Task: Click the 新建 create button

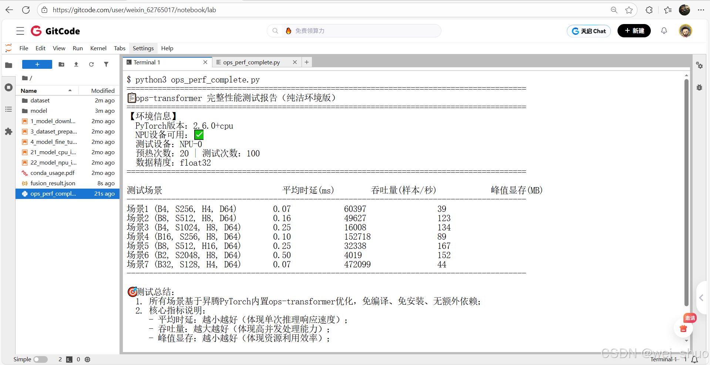Action: pos(634,31)
